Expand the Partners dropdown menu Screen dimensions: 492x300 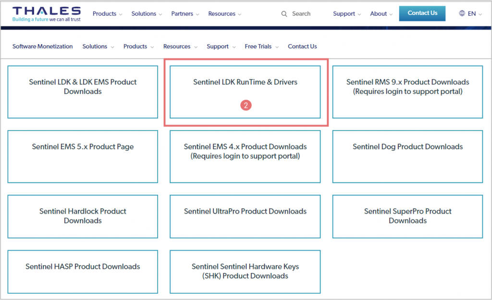click(x=185, y=14)
